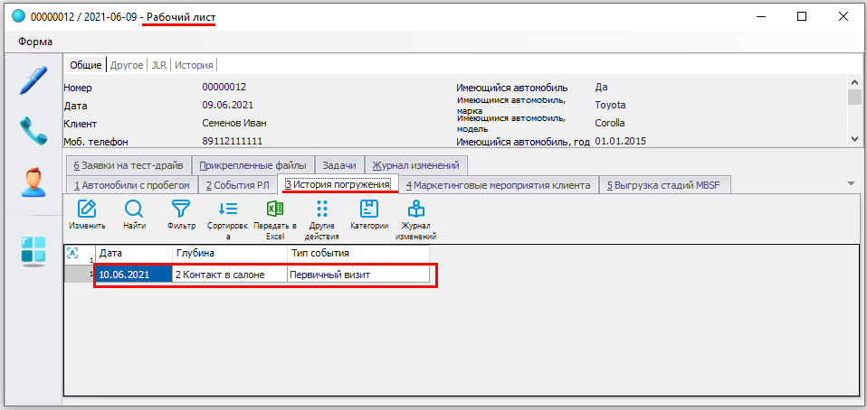Screen dimensions: 867x410
Task: Open the Сортировка sorting tool
Action: 227,218
